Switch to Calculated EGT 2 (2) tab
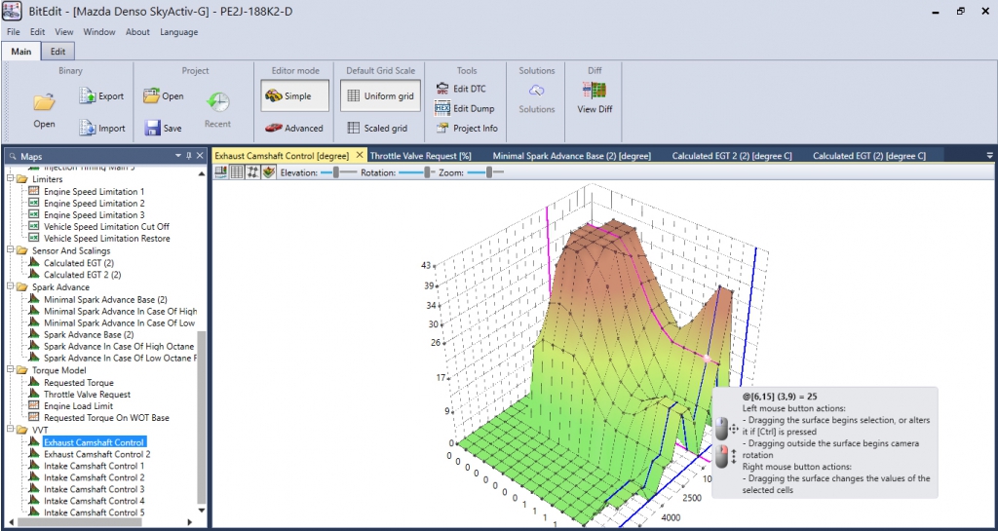Image resolution: width=998 pixels, height=531 pixels. (732, 156)
